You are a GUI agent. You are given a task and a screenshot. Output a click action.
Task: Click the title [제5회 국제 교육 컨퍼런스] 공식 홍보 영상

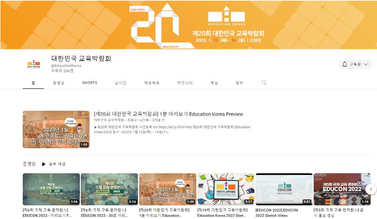click(x=339, y=213)
